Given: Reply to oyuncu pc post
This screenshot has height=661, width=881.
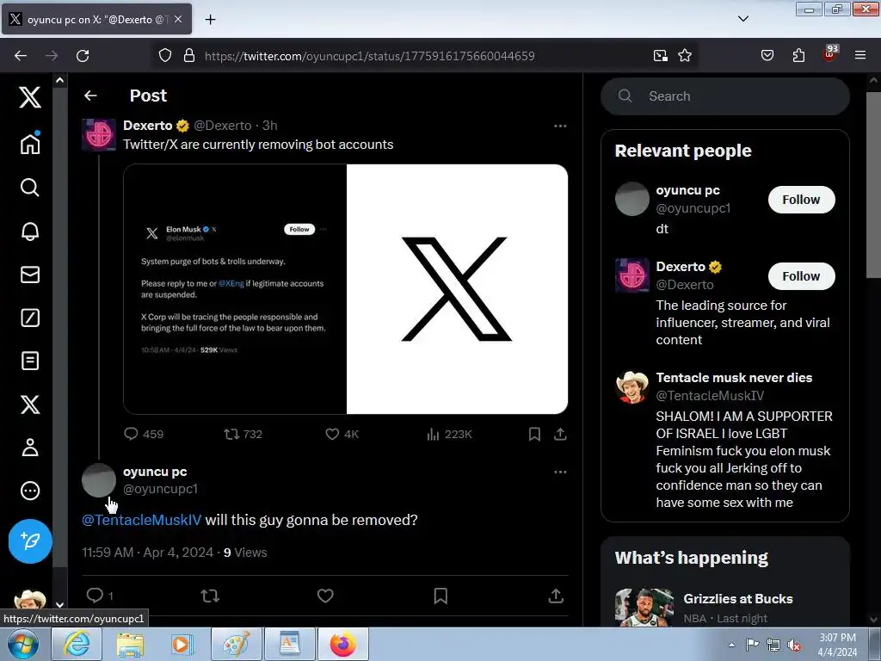Looking at the screenshot, I should tap(100, 596).
